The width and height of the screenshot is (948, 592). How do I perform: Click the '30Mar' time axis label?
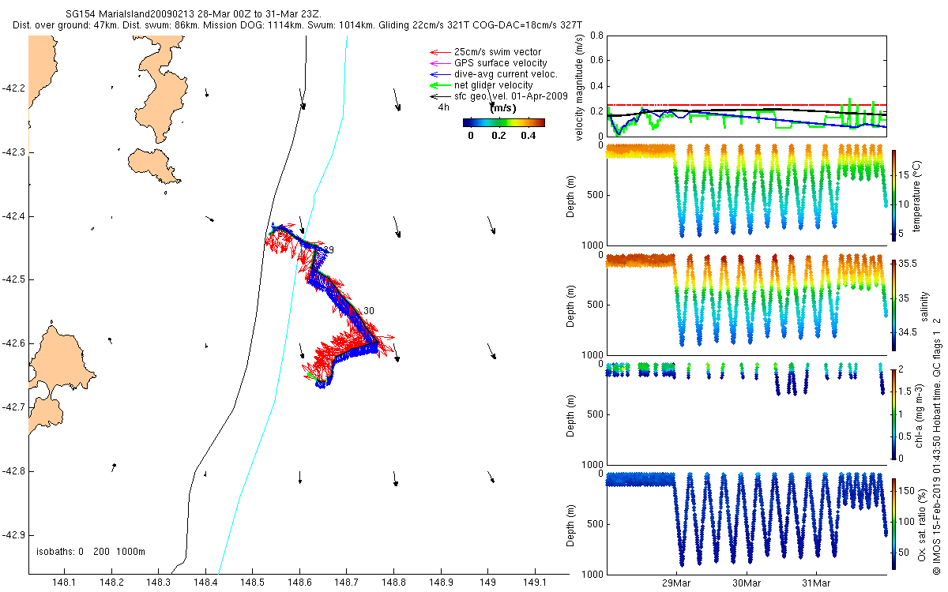point(747,583)
